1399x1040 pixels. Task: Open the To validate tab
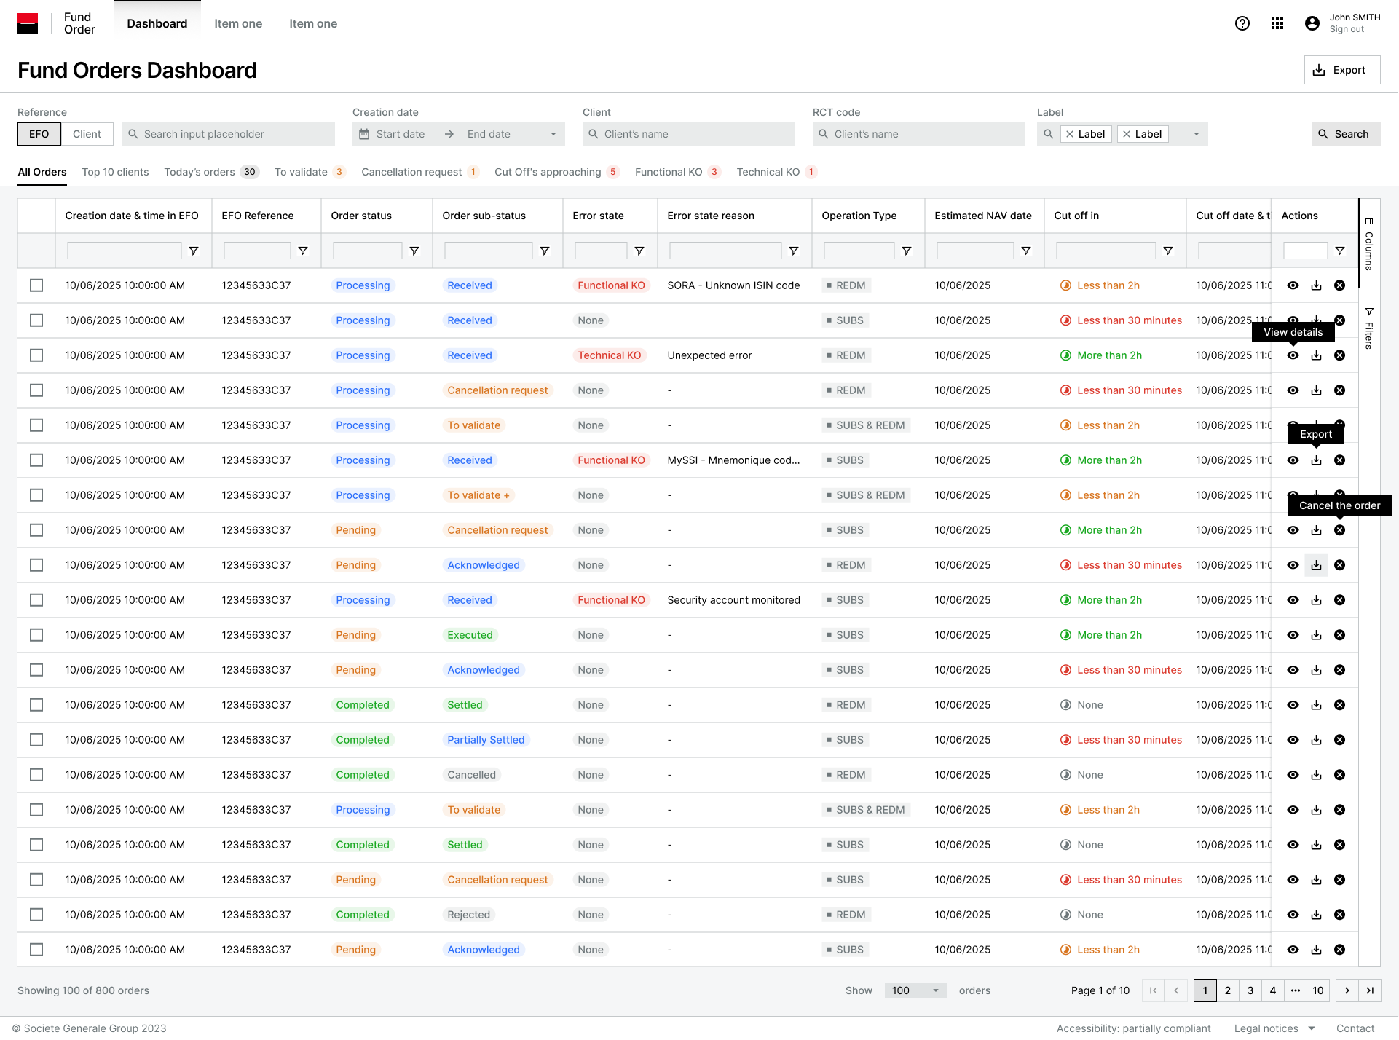310,172
